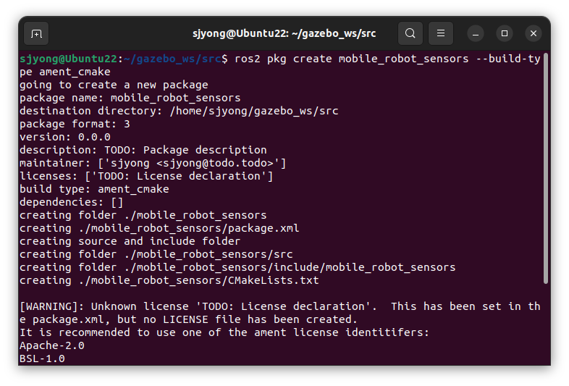Click the vertical scrollbar handle
Screen dimensions: 569x386
tap(545, 169)
